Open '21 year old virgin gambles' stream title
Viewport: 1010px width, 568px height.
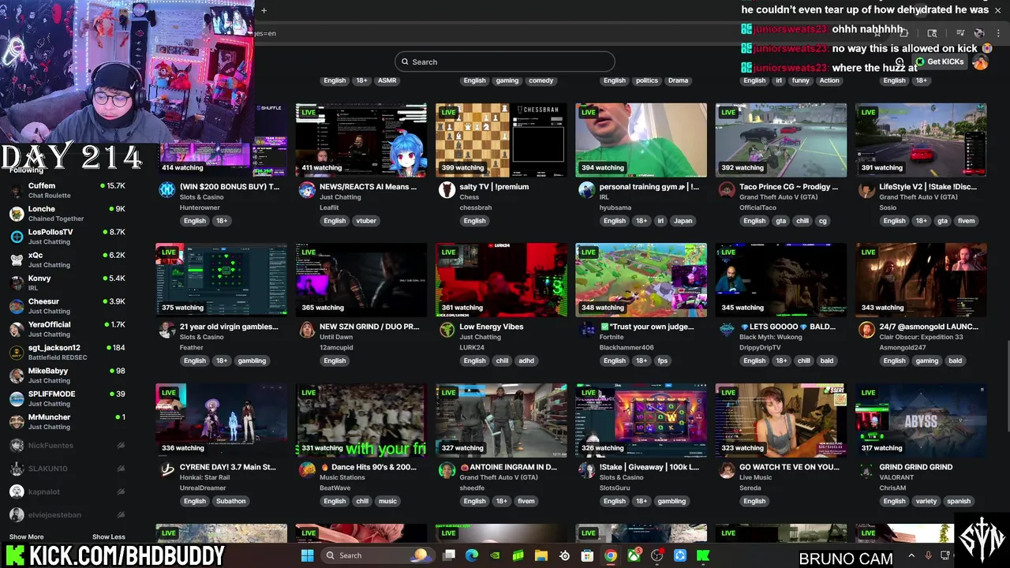229,327
